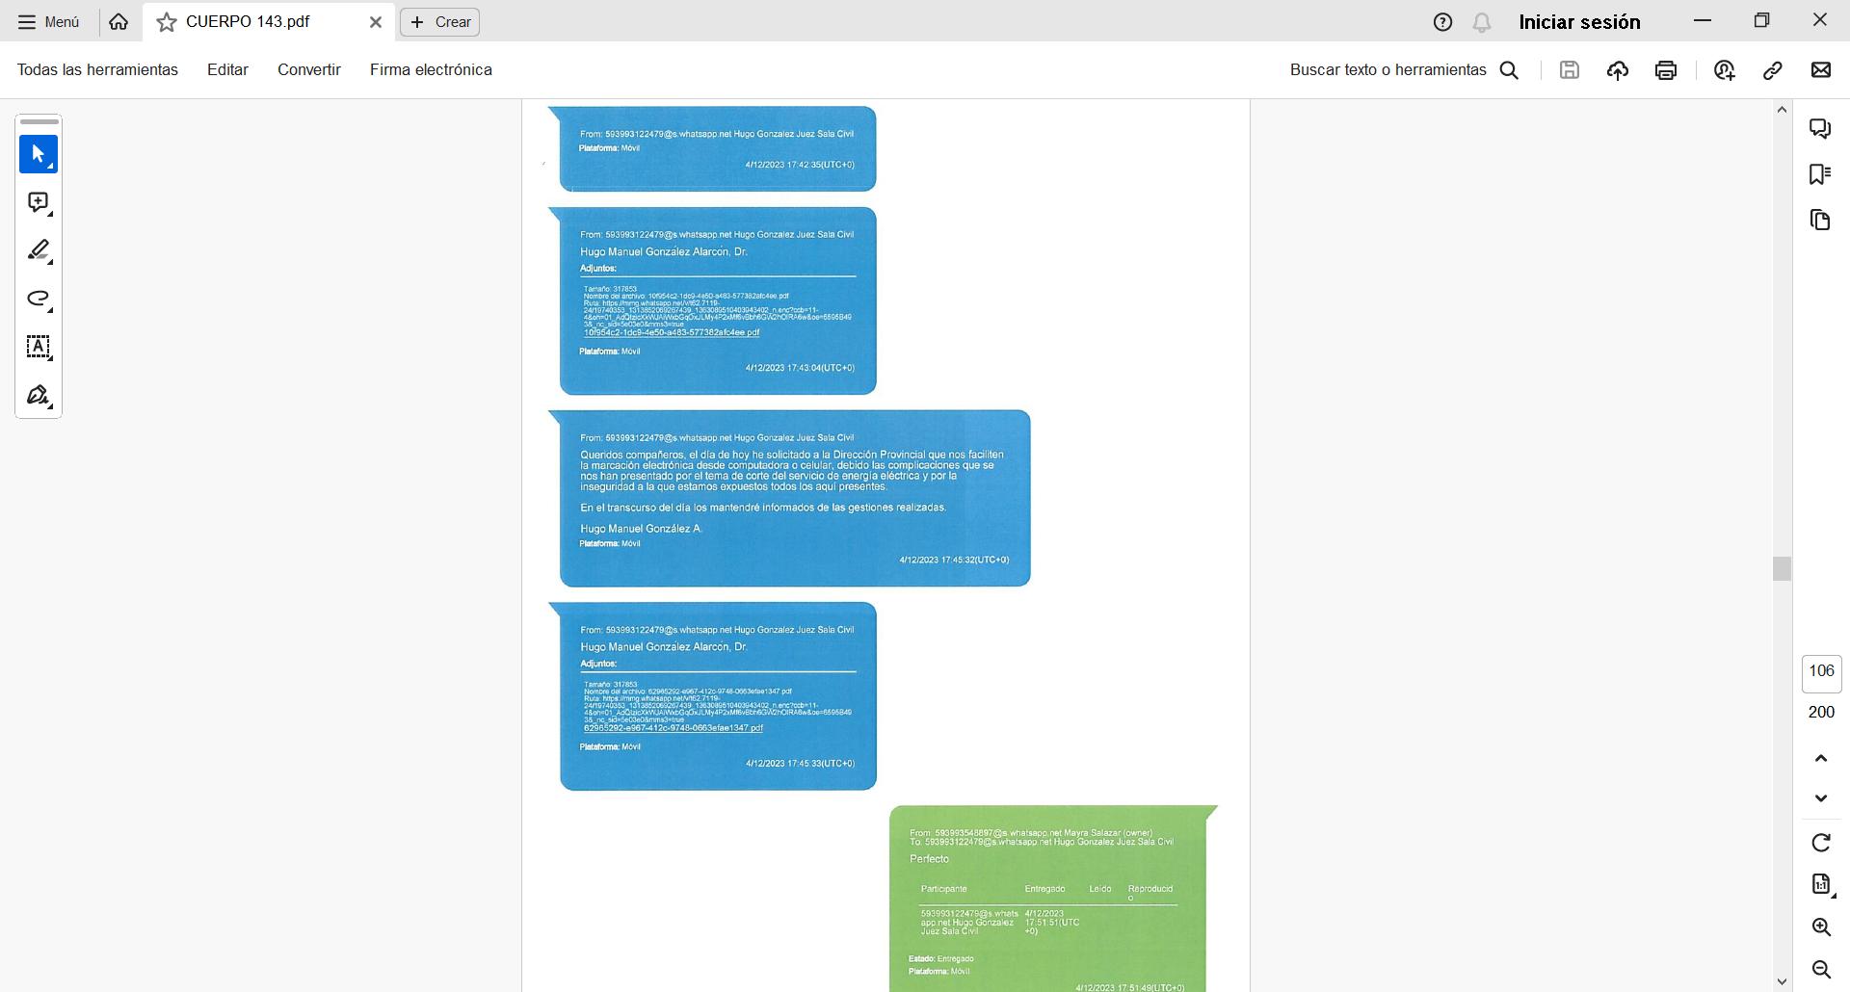
Task: Click the Crear button
Action: click(x=440, y=22)
